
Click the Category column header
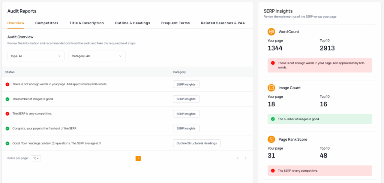tap(179, 72)
